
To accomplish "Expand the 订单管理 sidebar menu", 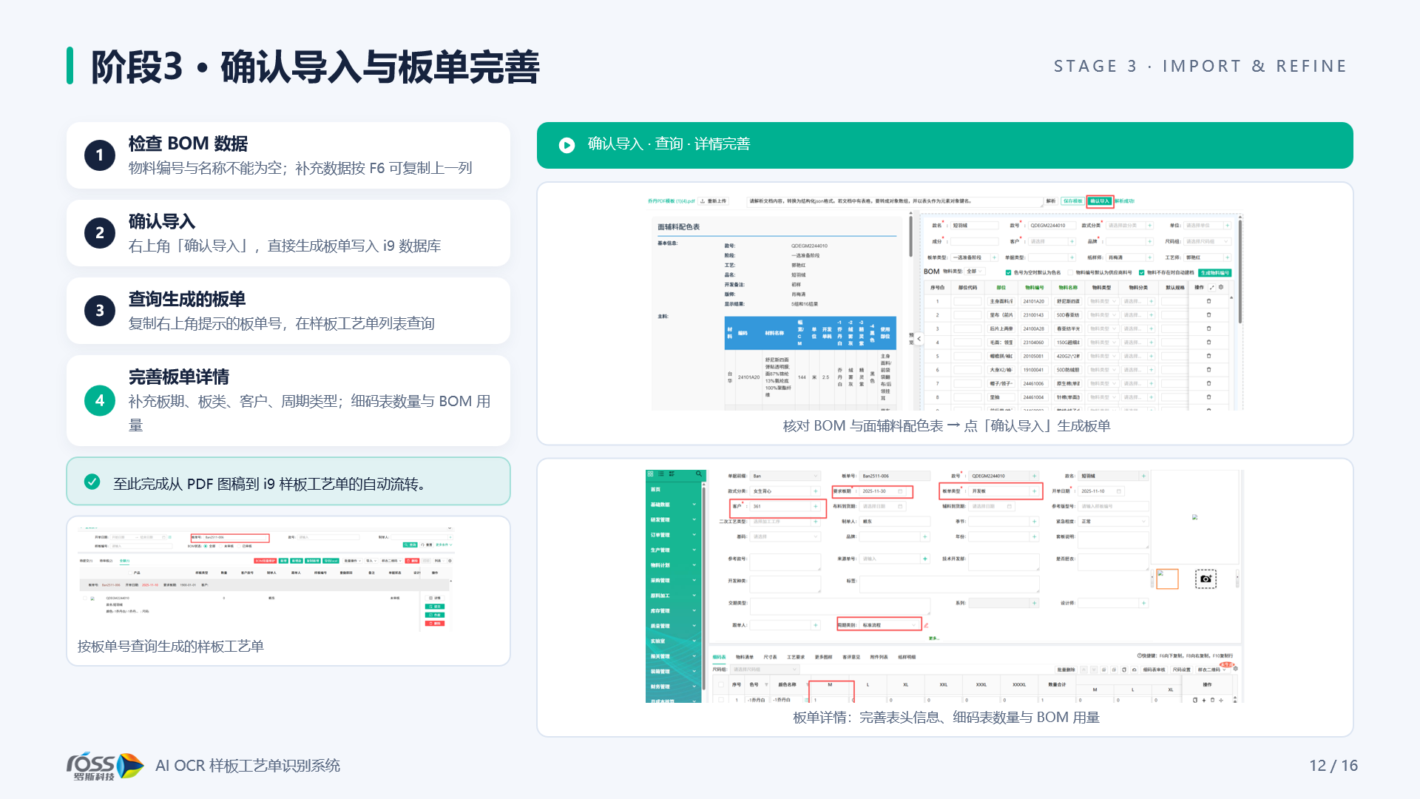I will pyautogui.click(x=672, y=535).
